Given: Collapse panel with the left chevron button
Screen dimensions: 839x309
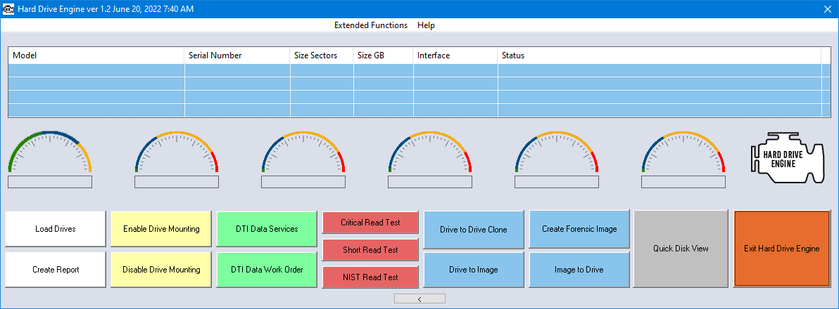Looking at the screenshot, I should click(419, 299).
